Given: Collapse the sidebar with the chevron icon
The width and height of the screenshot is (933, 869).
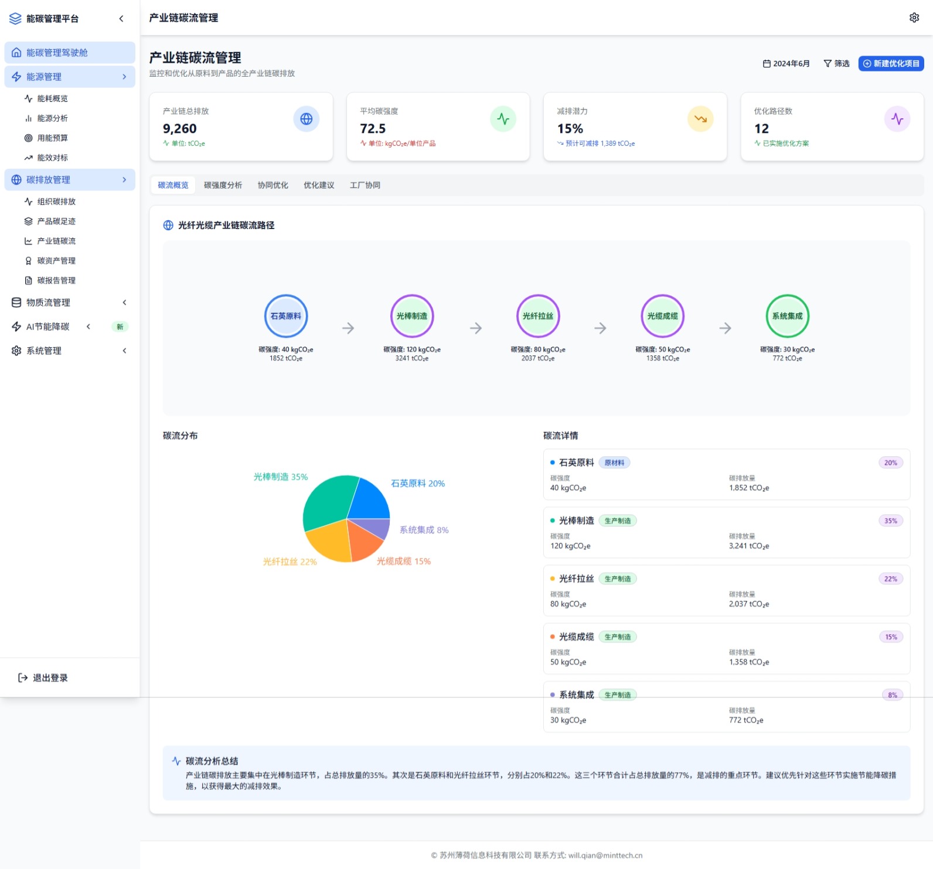Looking at the screenshot, I should pos(121,19).
